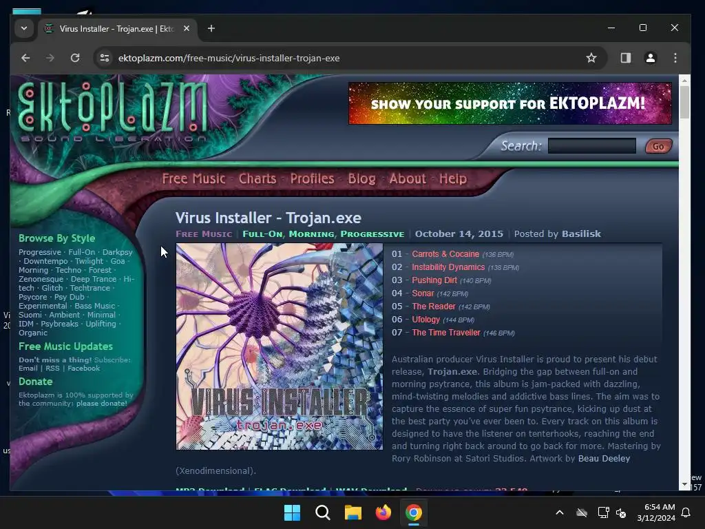Browse Ambient style in sidebar

(x=64, y=315)
